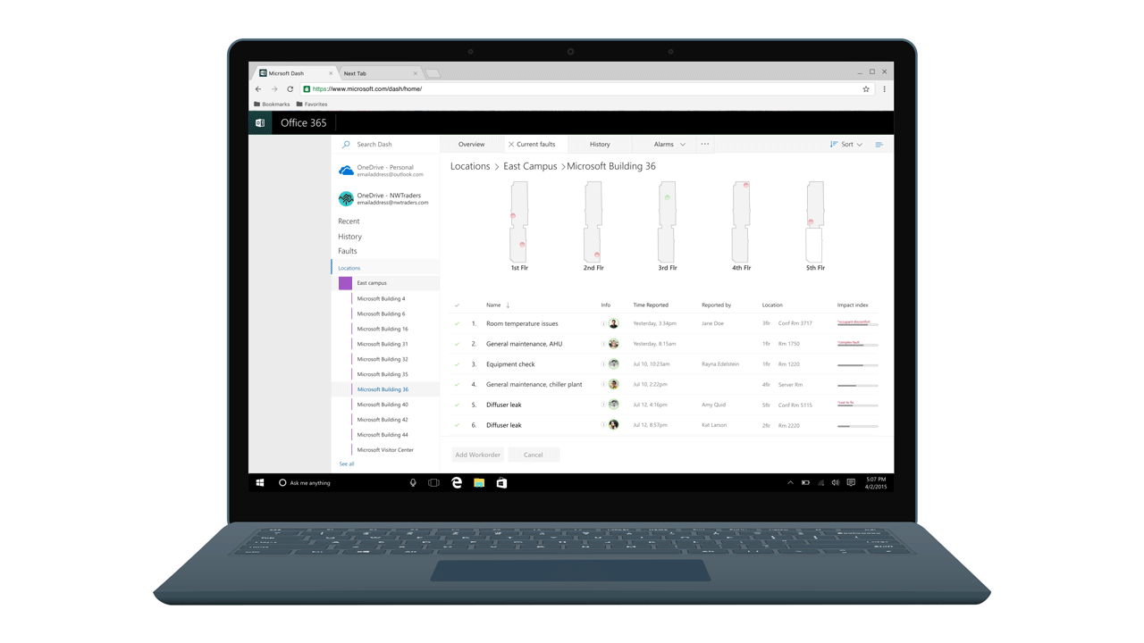Go back in the browser
This screenshot has height=643, width=1144.
(259, 89)
